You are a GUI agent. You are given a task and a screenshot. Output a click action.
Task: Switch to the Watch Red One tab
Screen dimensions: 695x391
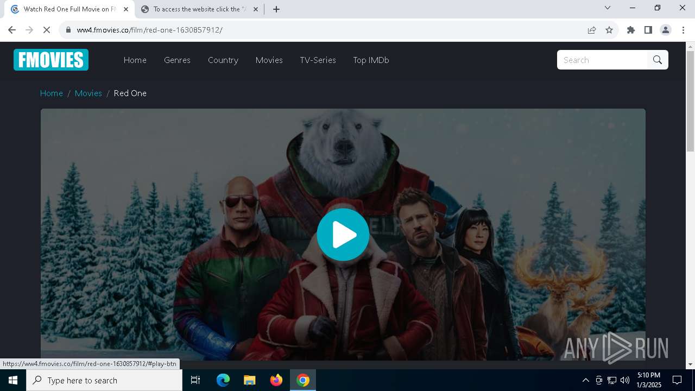pyautogui.click(x=69, y=9)
